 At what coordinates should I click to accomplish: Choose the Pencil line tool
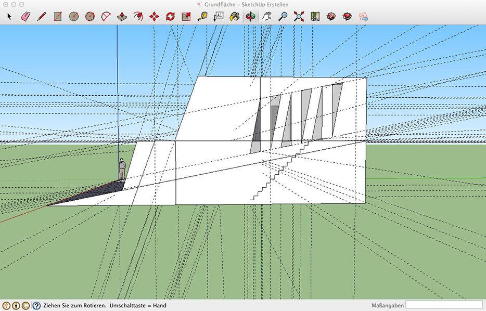click(x=42, y=16)
